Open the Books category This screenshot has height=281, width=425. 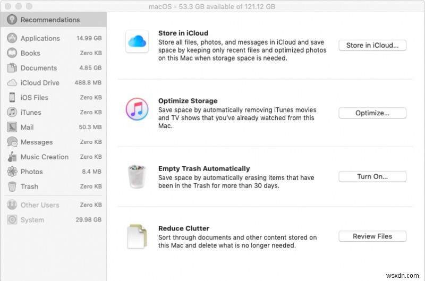coord(54,53)
